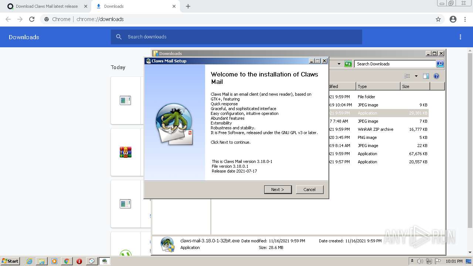Click the magnifier icon in Search downloads bar
The height and width of the screenshot is (266, 473).
tap(119, 37)
